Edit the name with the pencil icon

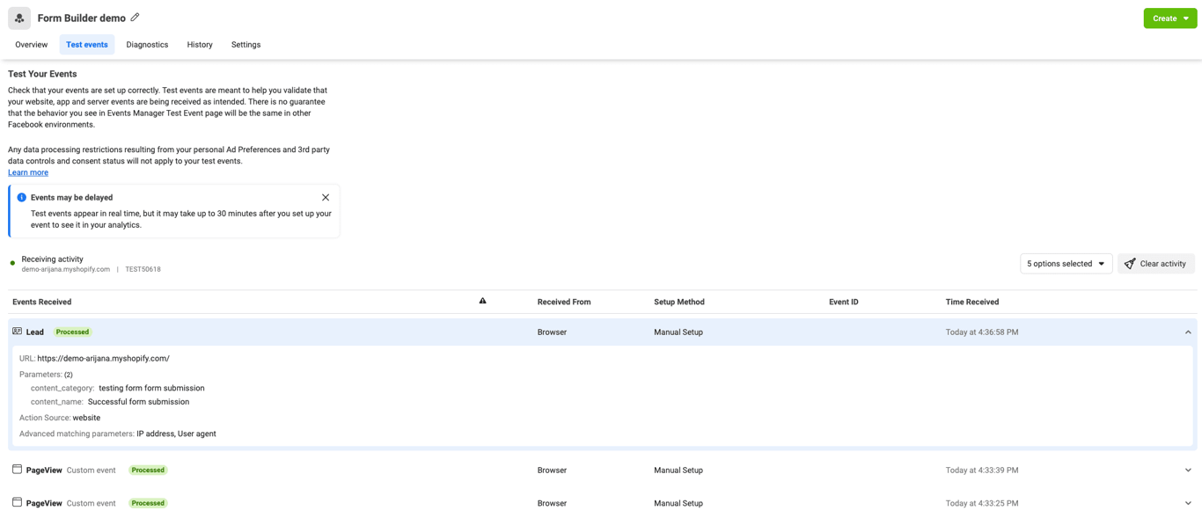pos(135,18)
